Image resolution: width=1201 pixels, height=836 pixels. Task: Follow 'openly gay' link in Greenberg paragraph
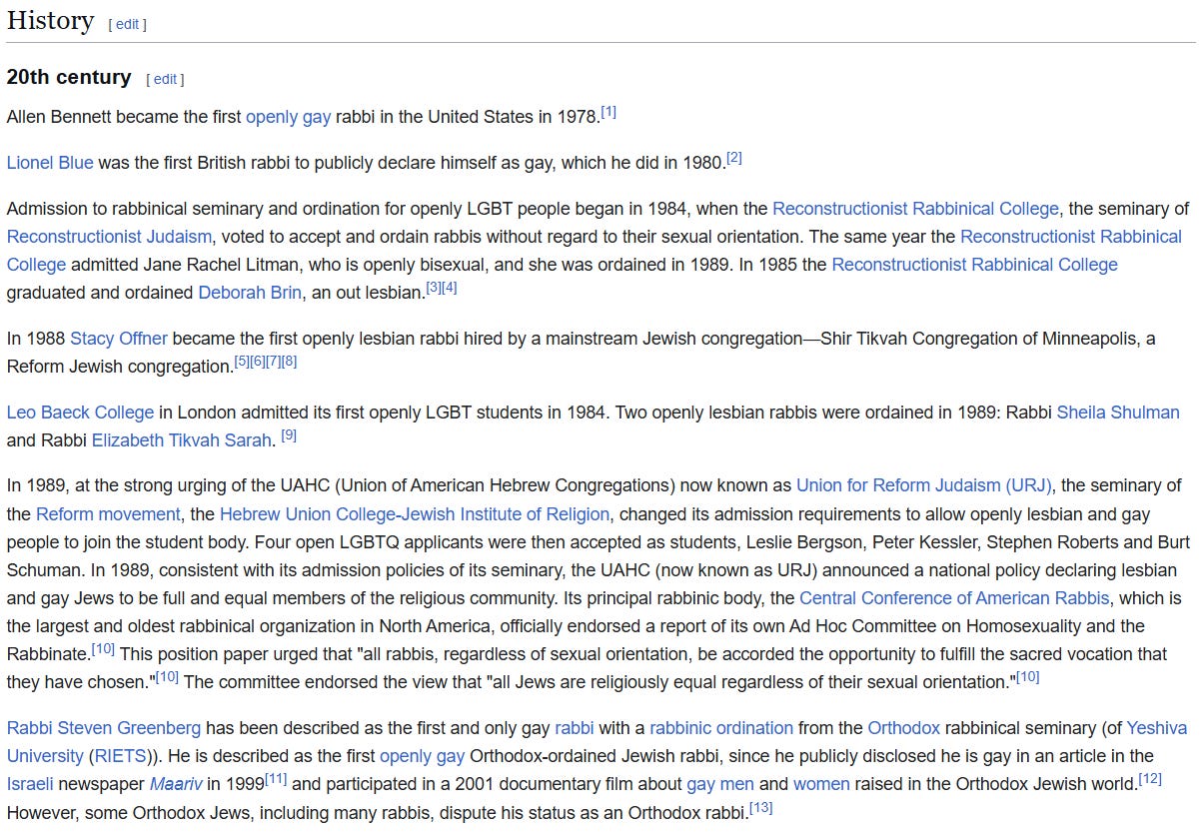pos(422,756)
